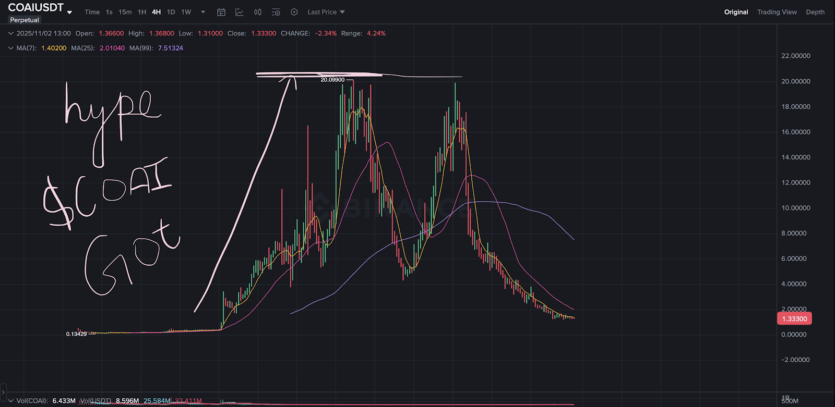The height and width of the screenshot is (407, 835).
Task: Click the hexagon chart preferences icon
Action: tap(294, 12)
